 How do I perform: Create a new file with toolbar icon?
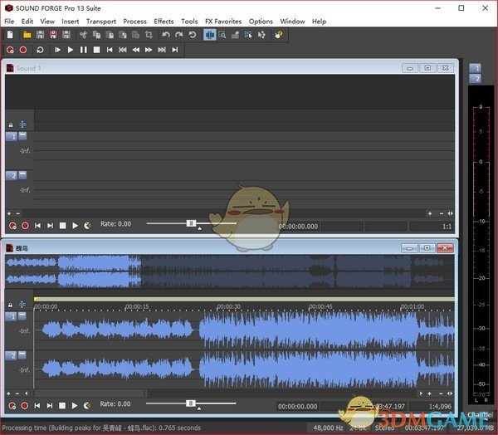pyautogui.click(x=10, y=35)
